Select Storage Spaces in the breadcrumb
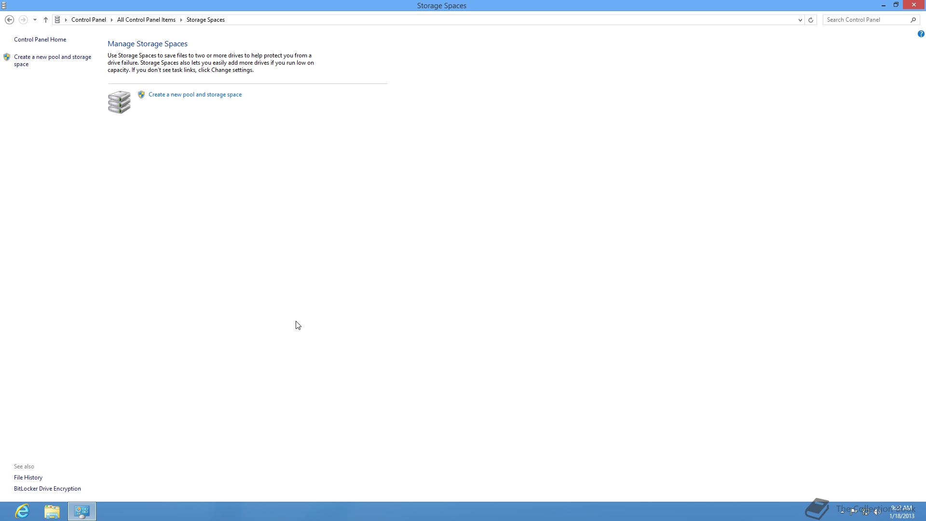Screen dimensions: 926x521 point(205,20)
